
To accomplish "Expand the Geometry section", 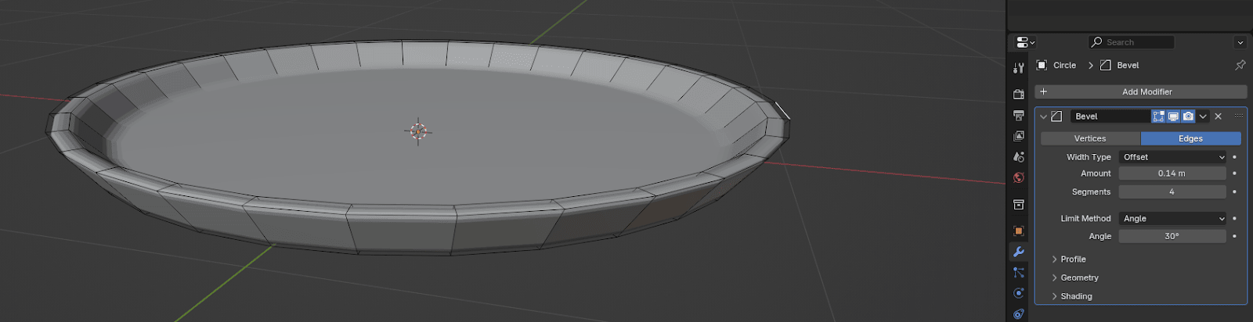I will tap(1079, 278).
